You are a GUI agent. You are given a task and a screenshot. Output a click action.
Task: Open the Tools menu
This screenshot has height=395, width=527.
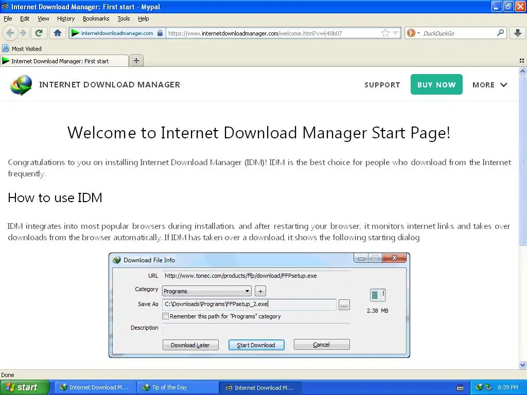coord(124,19)
